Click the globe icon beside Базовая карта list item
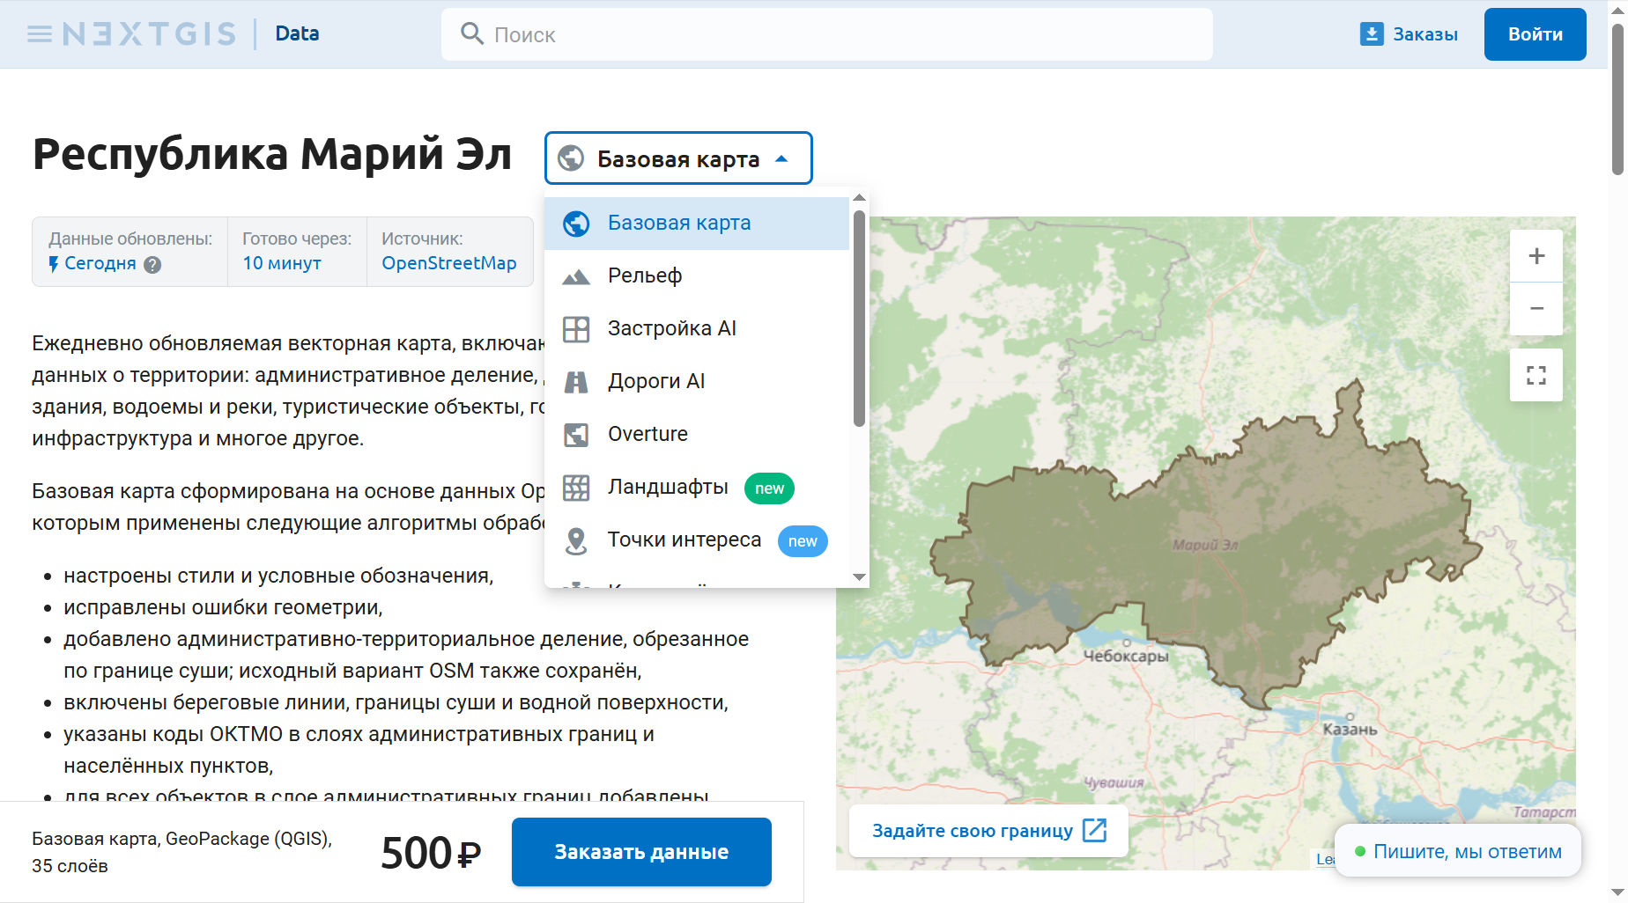The image size is (1628, 903). pyautogui.click(x=576, y=224)
